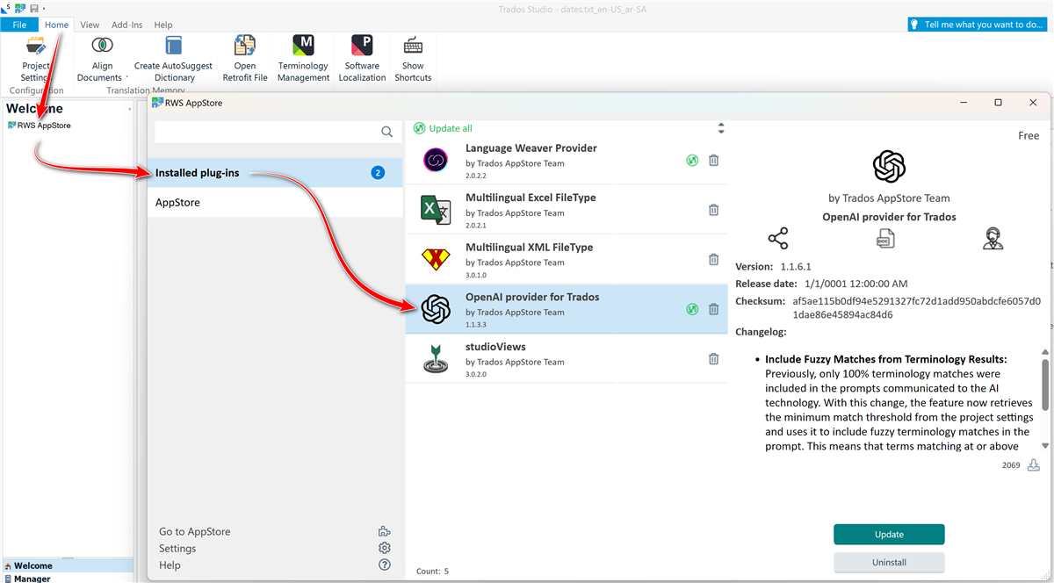Click the support agent icon

[x=993, y=239]
